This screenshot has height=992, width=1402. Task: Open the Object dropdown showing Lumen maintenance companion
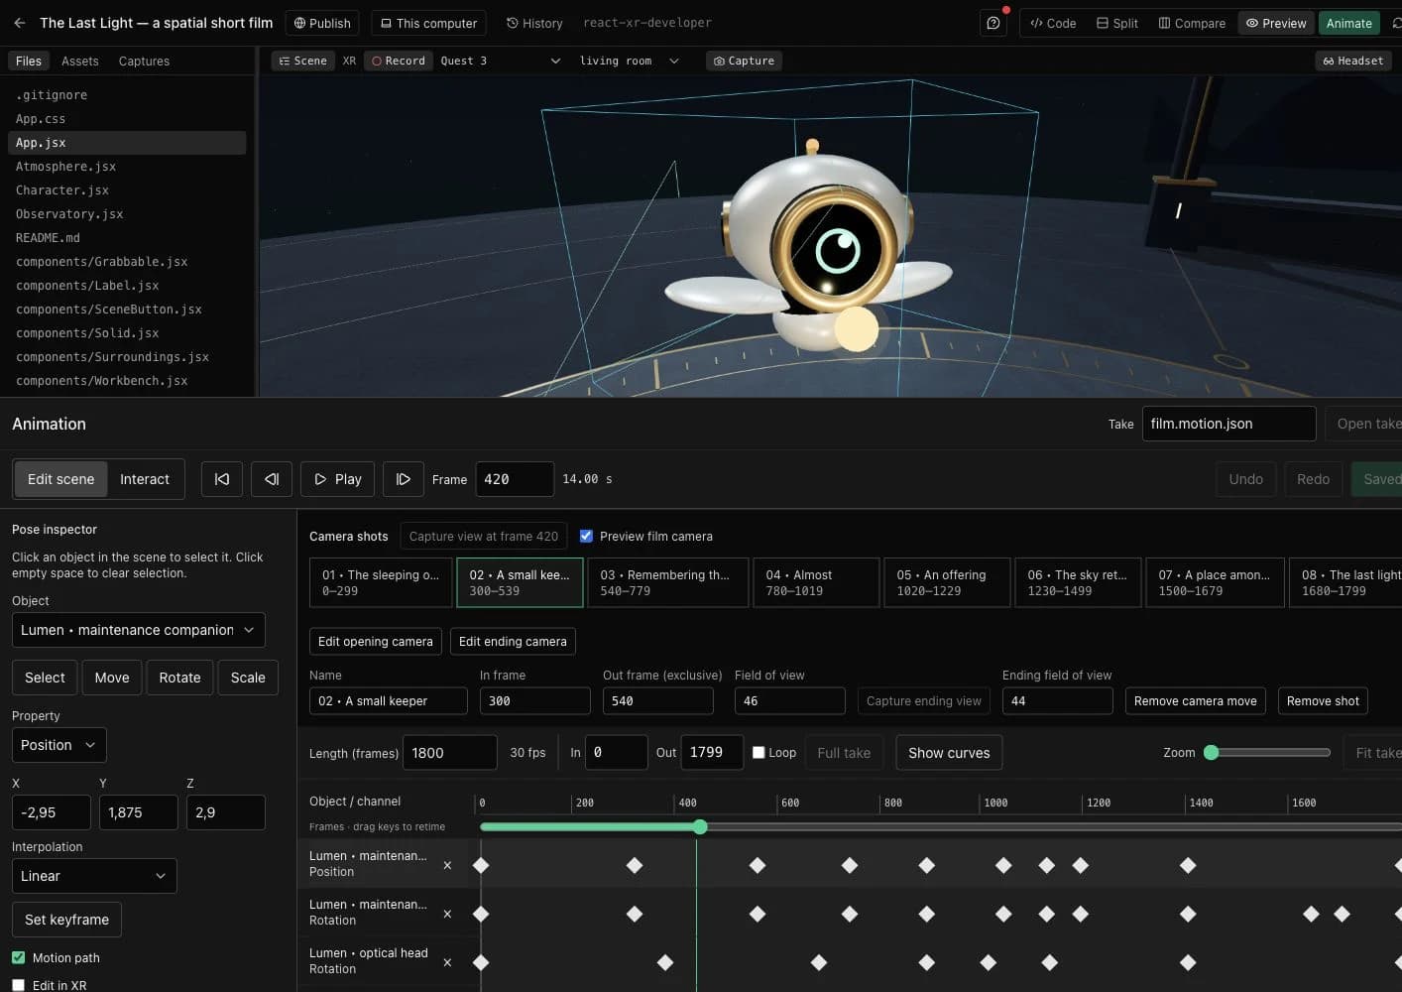(138, 630)
